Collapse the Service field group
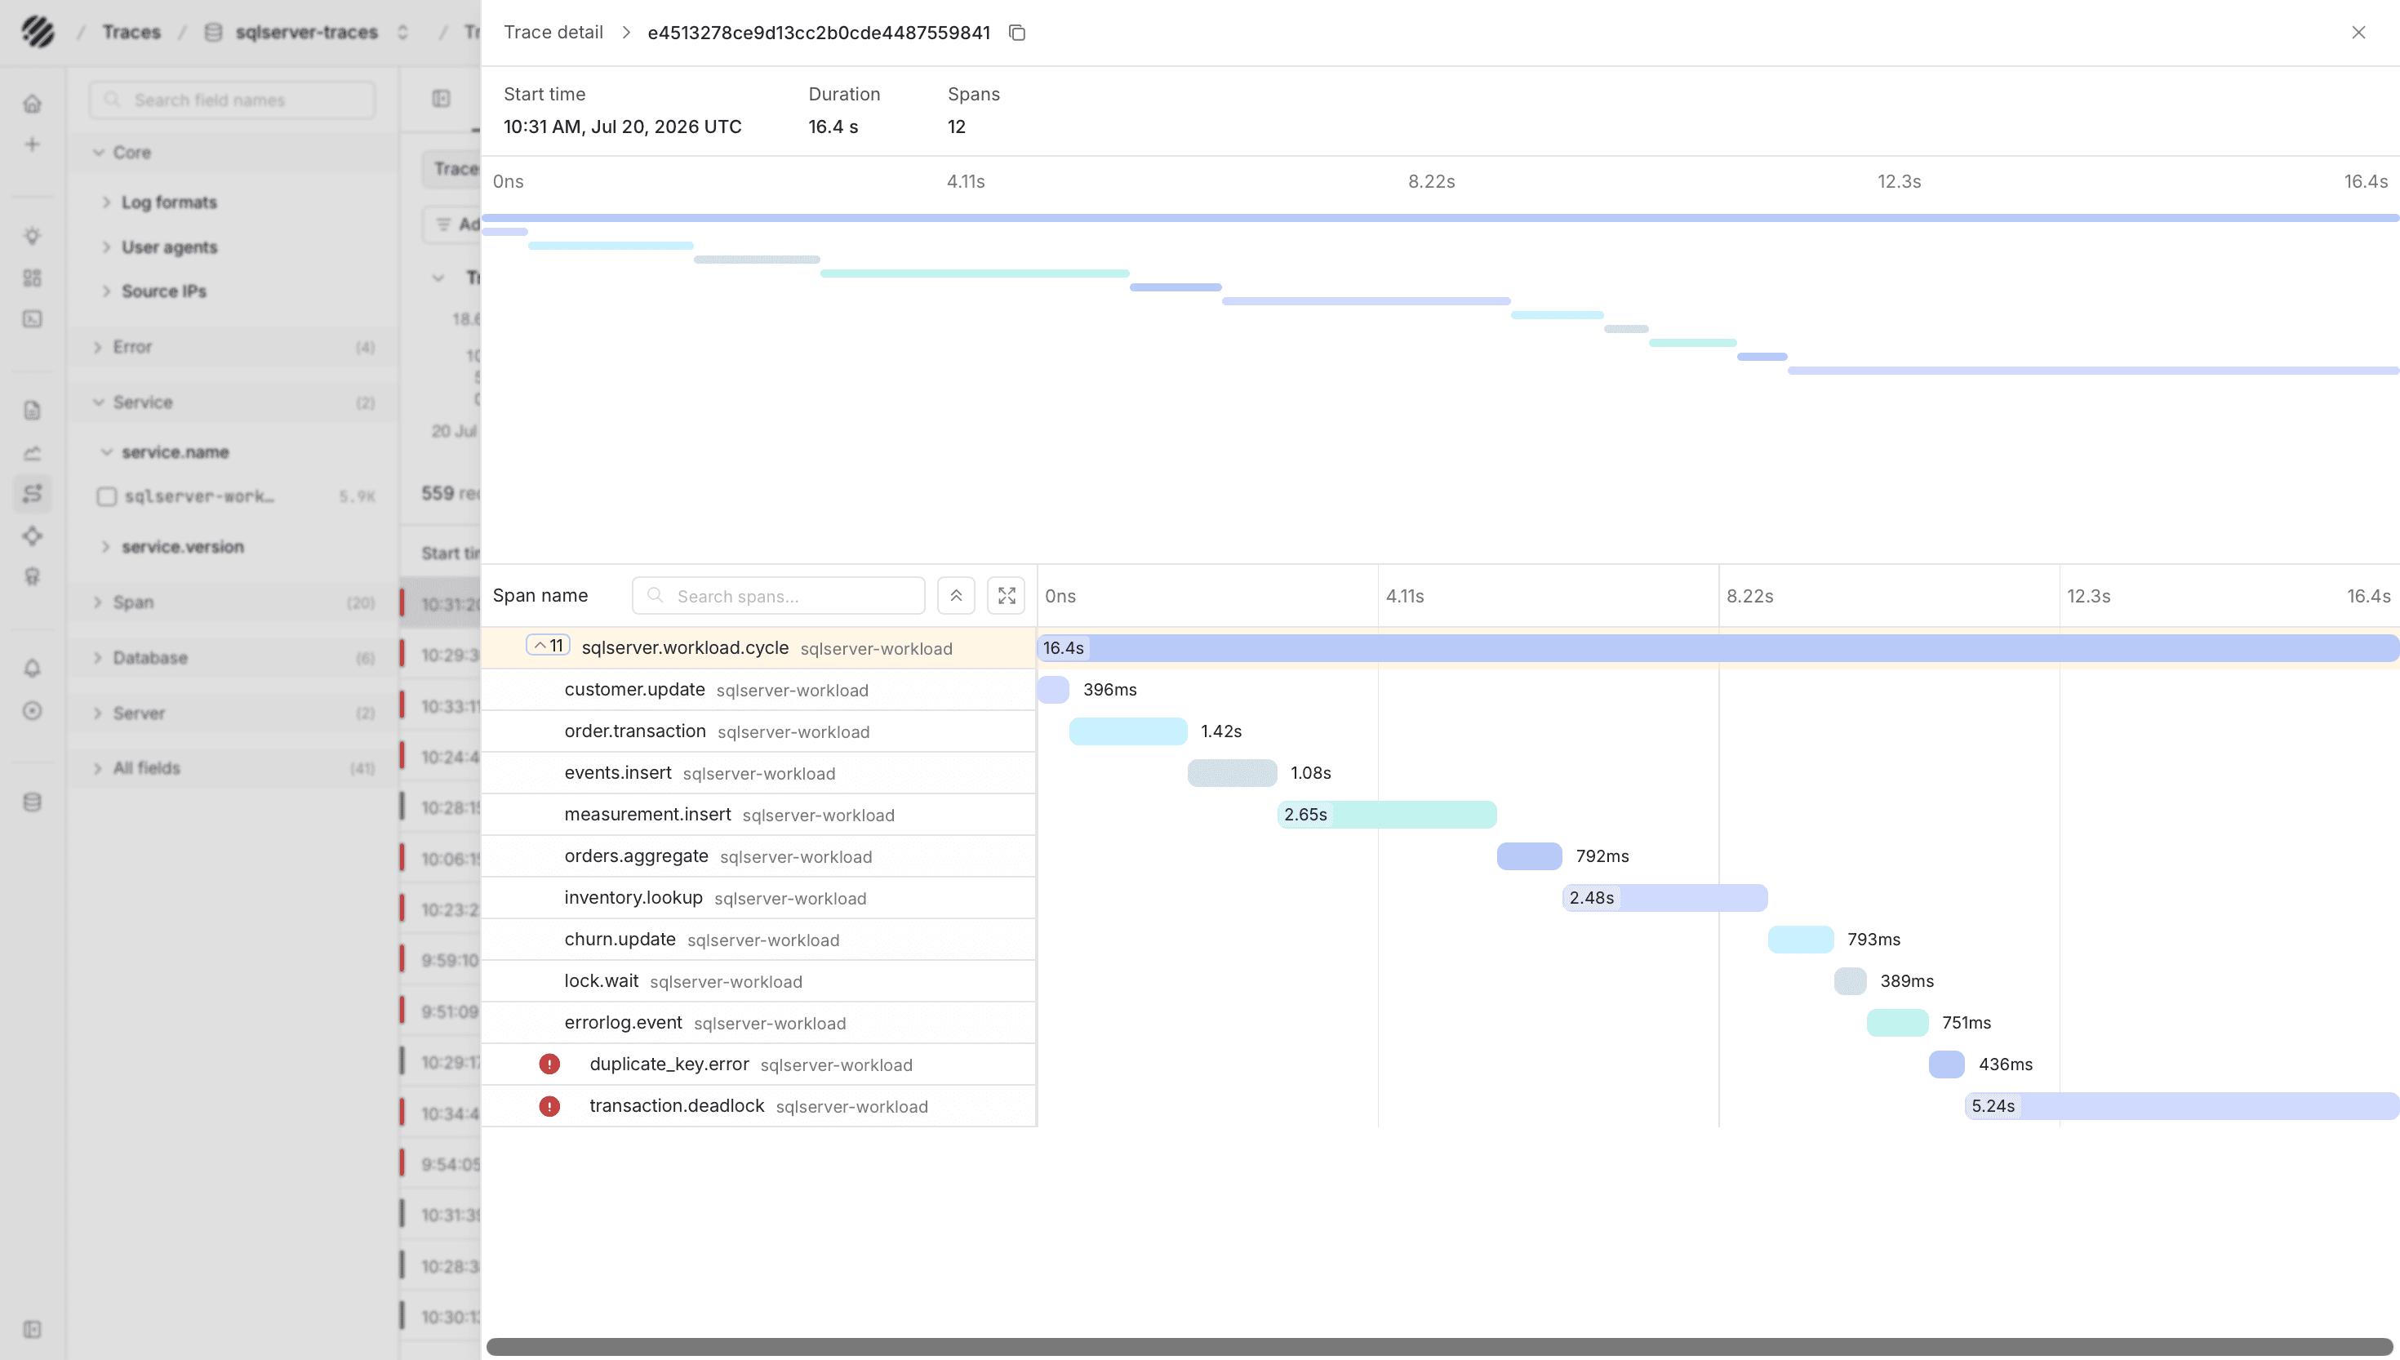 pos(233,402)
